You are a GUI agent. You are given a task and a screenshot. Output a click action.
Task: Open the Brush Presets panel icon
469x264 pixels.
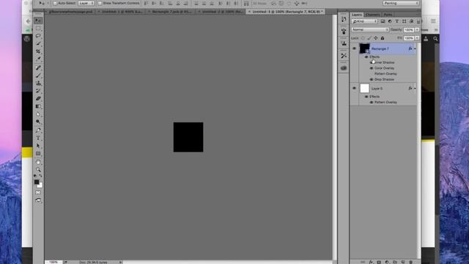[344, 31]
